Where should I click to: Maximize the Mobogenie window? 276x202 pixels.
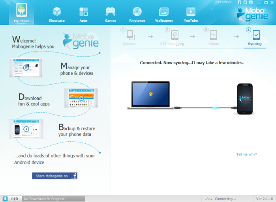(266, 2)
